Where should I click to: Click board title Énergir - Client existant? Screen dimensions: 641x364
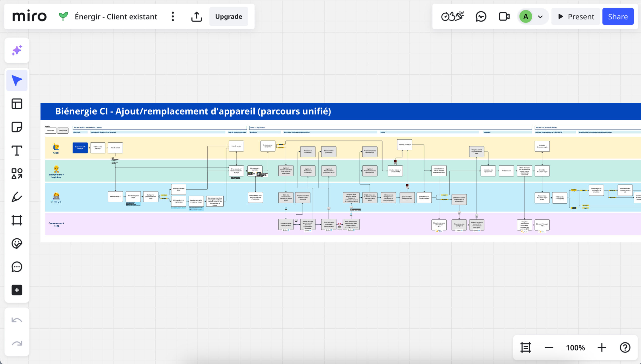(116, 17)
